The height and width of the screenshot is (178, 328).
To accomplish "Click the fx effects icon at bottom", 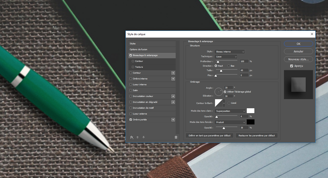I will [132, 137].
